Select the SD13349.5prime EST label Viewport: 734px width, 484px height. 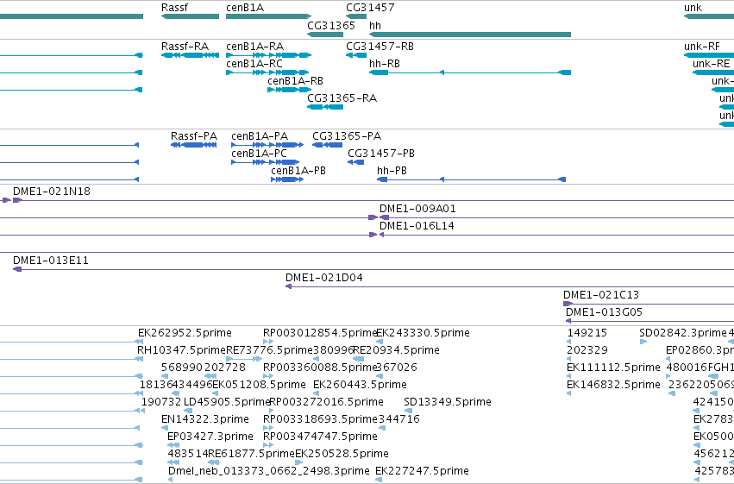coord(448,402)
